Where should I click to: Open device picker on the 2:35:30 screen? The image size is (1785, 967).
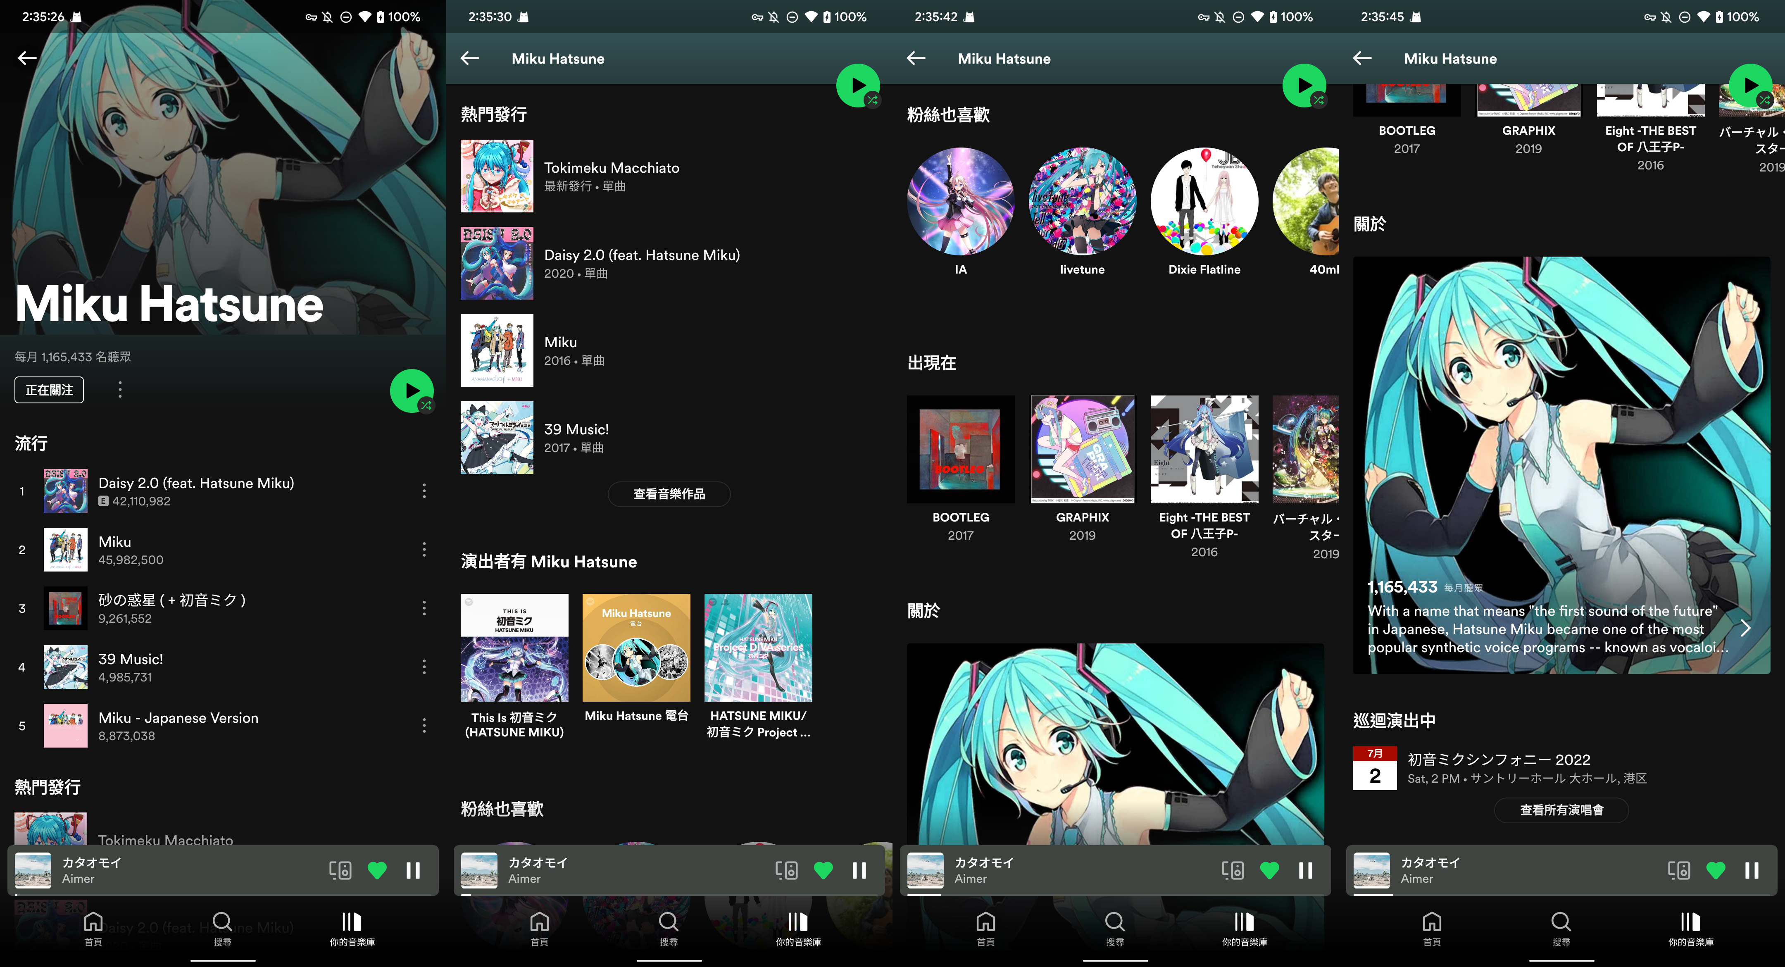pyautogui.click(x=786, y=870)
